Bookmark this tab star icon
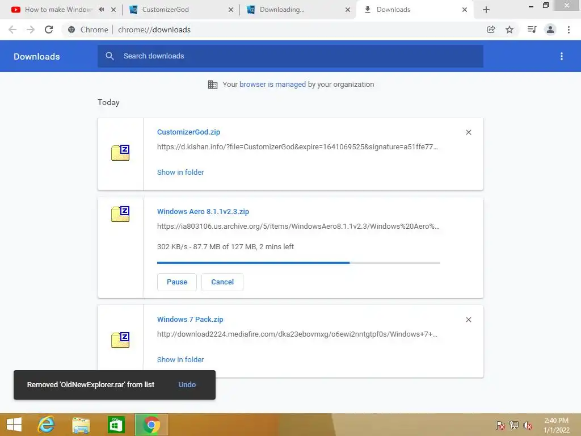The width and height of the screenshot is (581, 436). (x=510, y=30)
